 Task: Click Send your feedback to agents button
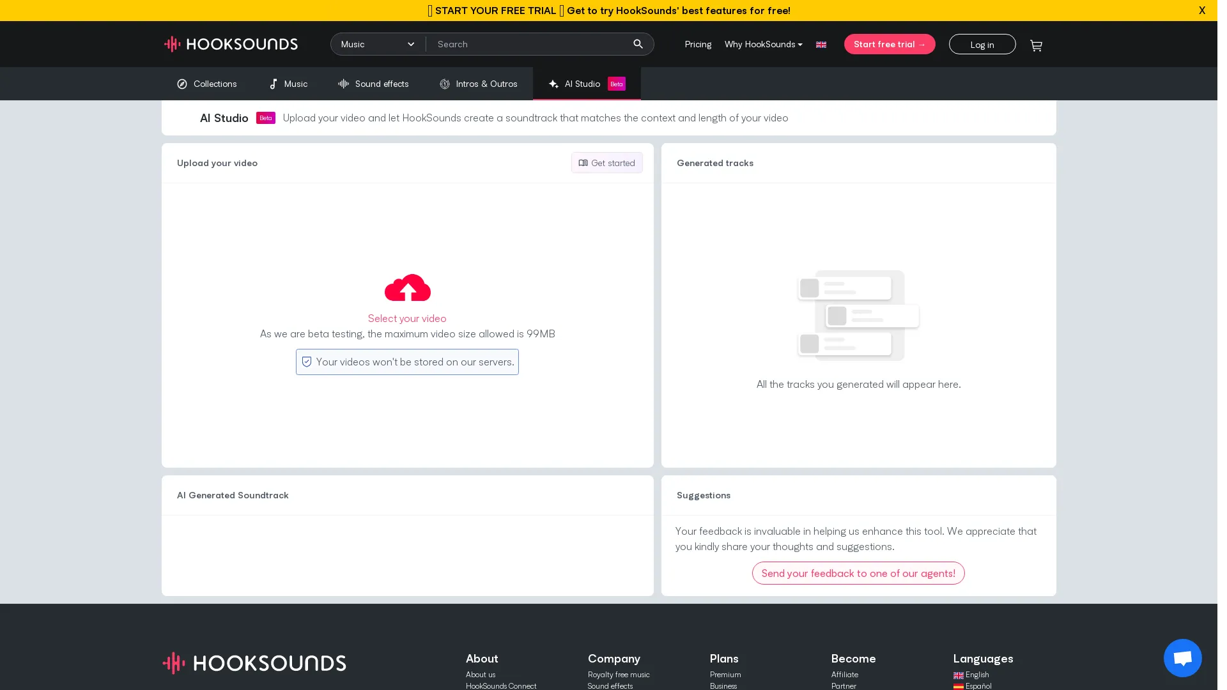point(858,573)
